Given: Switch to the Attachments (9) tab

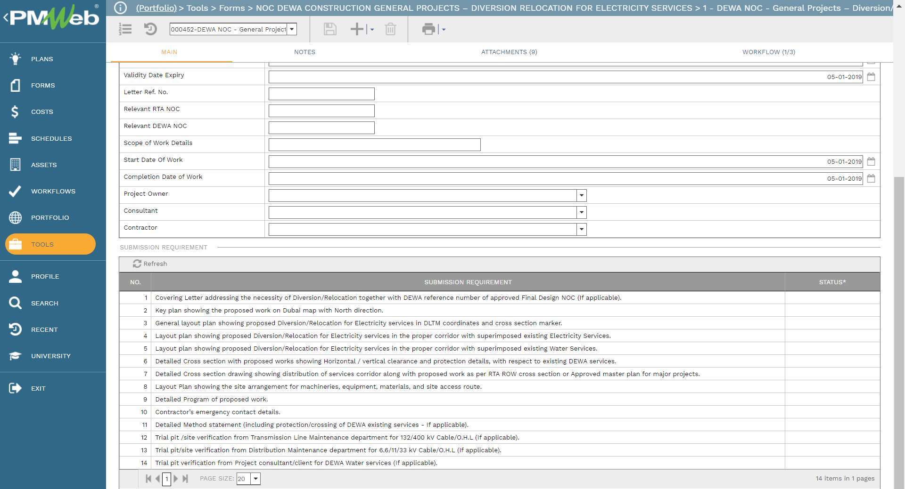Looking at the screenshot, I should pos(509,52).
